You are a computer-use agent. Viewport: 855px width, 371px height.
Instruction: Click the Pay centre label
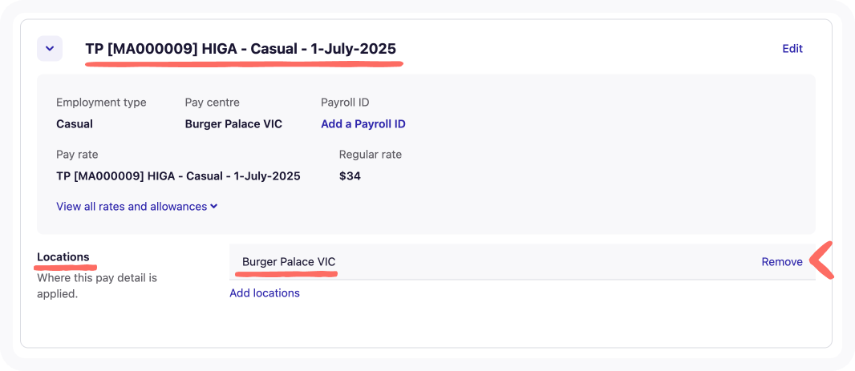[x=213, y=103]
